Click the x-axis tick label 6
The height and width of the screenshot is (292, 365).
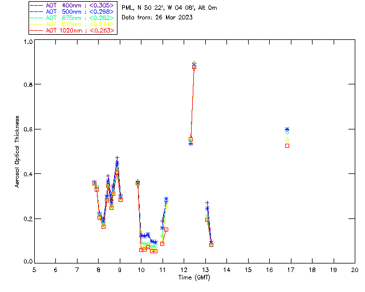[56, 270]
